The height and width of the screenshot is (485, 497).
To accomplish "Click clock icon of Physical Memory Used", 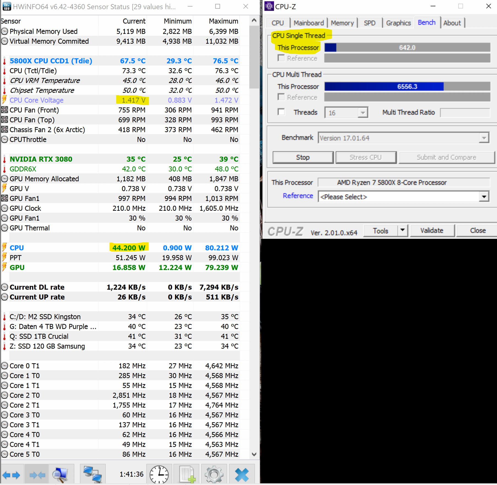I will coord(4,31).
